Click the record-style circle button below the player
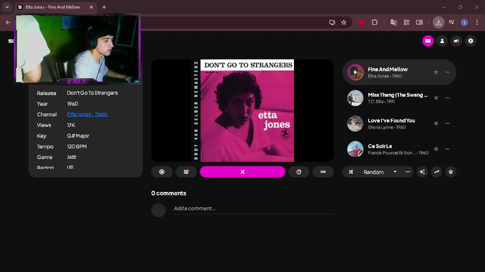This screenshot has height=272, width=485. [x=162, y=172]
